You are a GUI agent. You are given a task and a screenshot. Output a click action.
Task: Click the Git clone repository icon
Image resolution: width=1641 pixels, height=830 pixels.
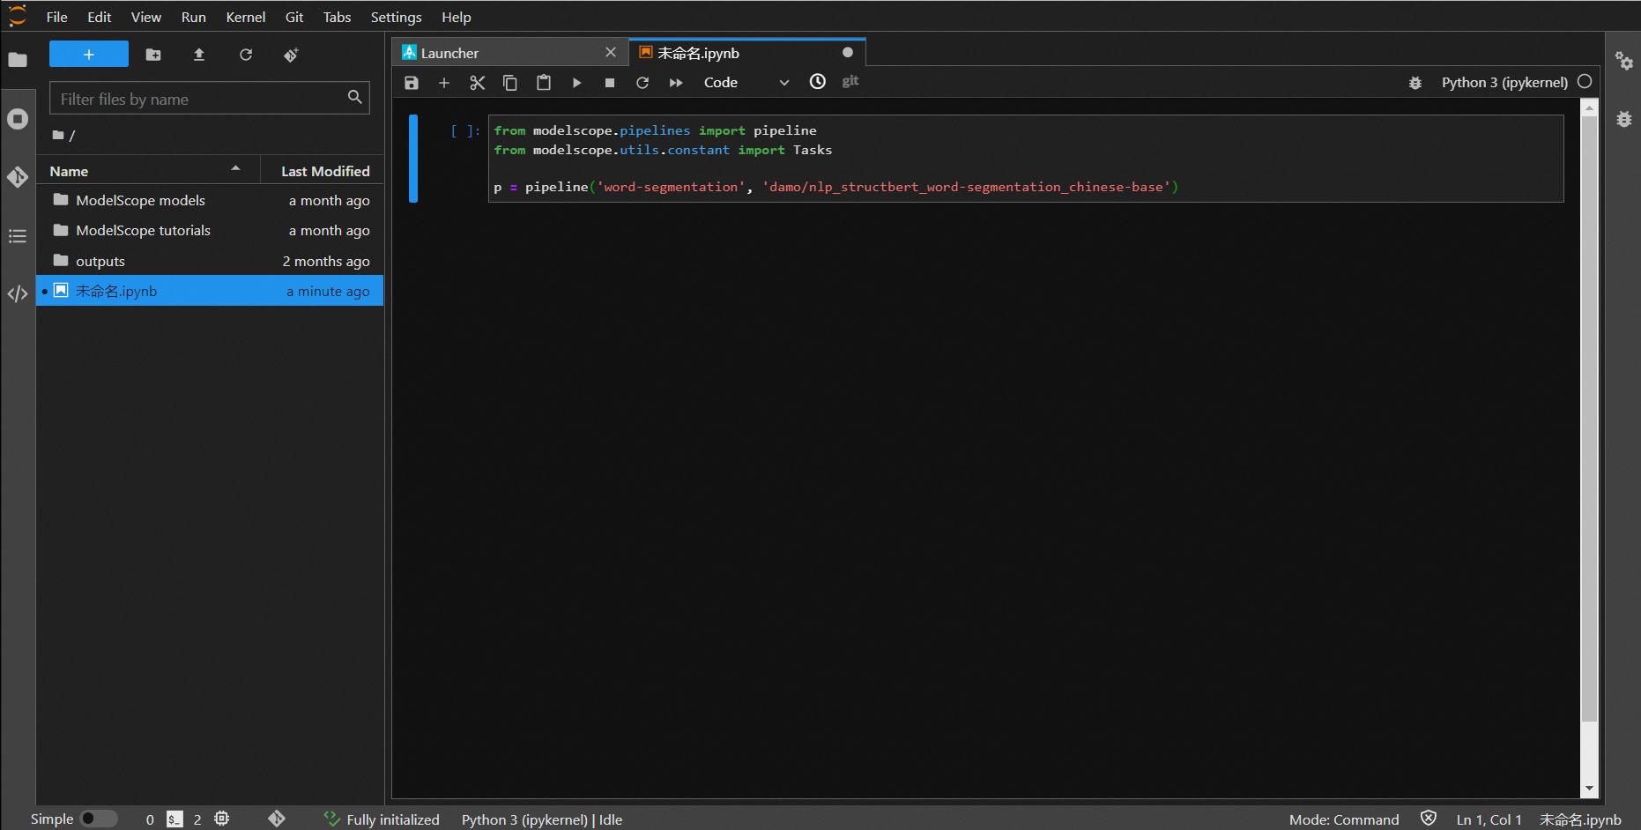coord(292,55)
